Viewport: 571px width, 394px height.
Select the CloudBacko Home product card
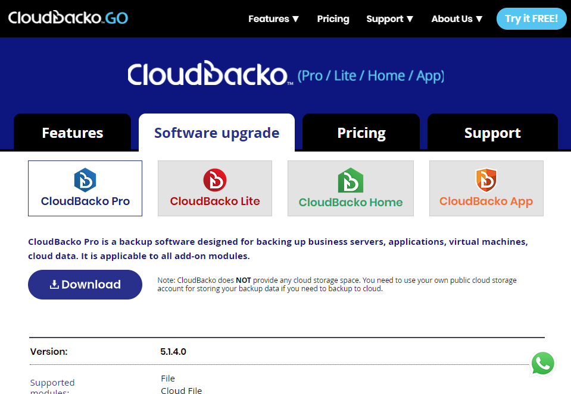click(x=351, y=188)
